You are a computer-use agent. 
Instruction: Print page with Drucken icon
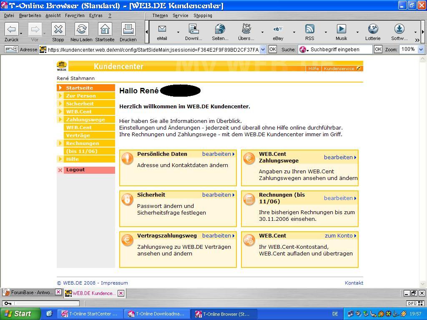point(128,29)
